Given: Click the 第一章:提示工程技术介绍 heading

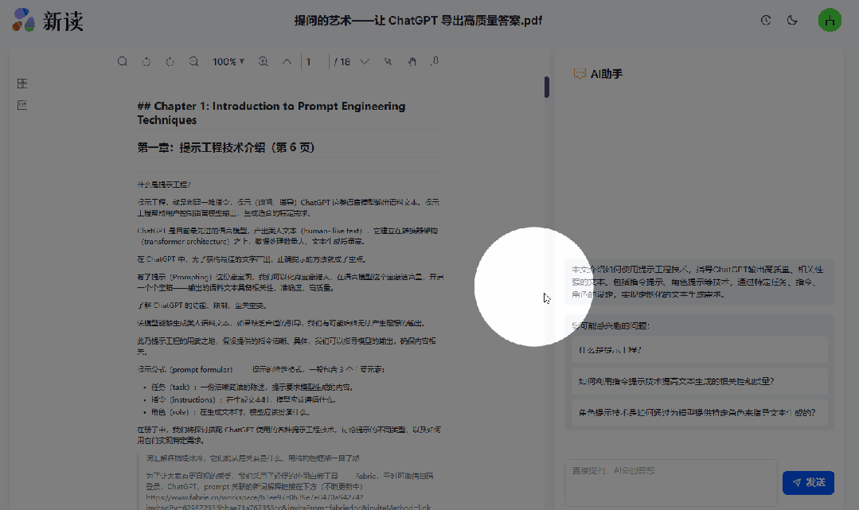Looking at the screenshot, I should (226, 147).
